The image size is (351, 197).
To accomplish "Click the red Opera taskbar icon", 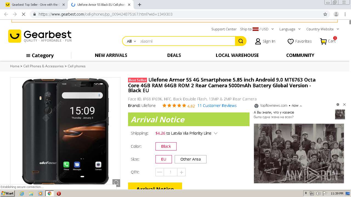I will [x=59, y=193].
